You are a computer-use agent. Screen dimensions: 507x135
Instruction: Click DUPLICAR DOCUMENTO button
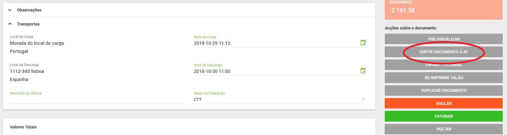pos(444,91)
